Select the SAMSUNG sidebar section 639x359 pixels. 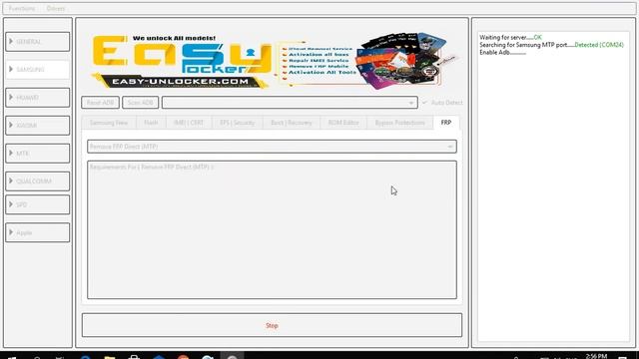coord(38,70)
